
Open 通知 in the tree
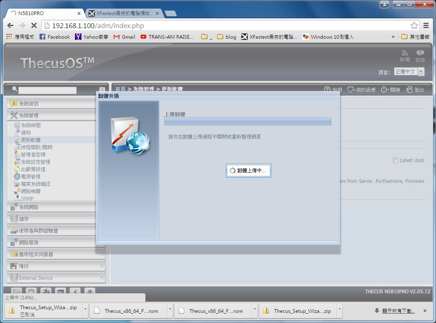point(26,133)
